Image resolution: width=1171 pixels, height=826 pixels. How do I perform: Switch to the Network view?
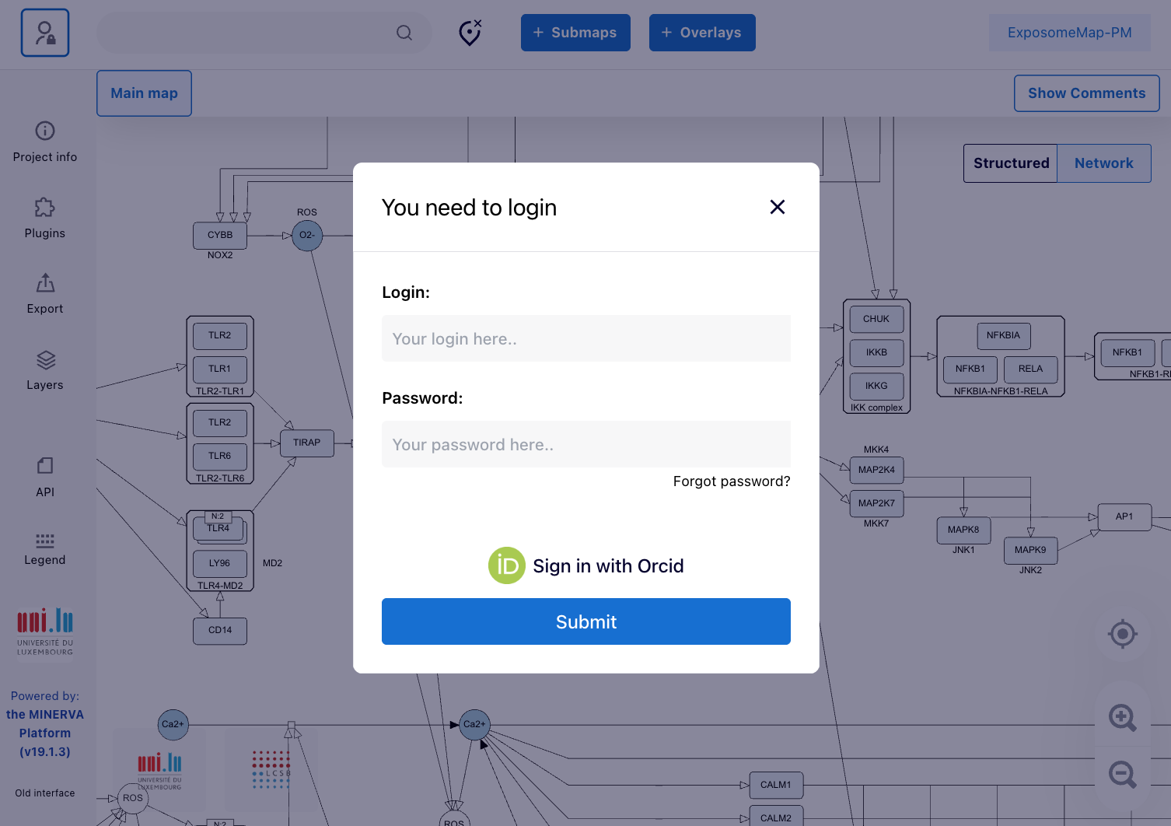pos(1103,163)
